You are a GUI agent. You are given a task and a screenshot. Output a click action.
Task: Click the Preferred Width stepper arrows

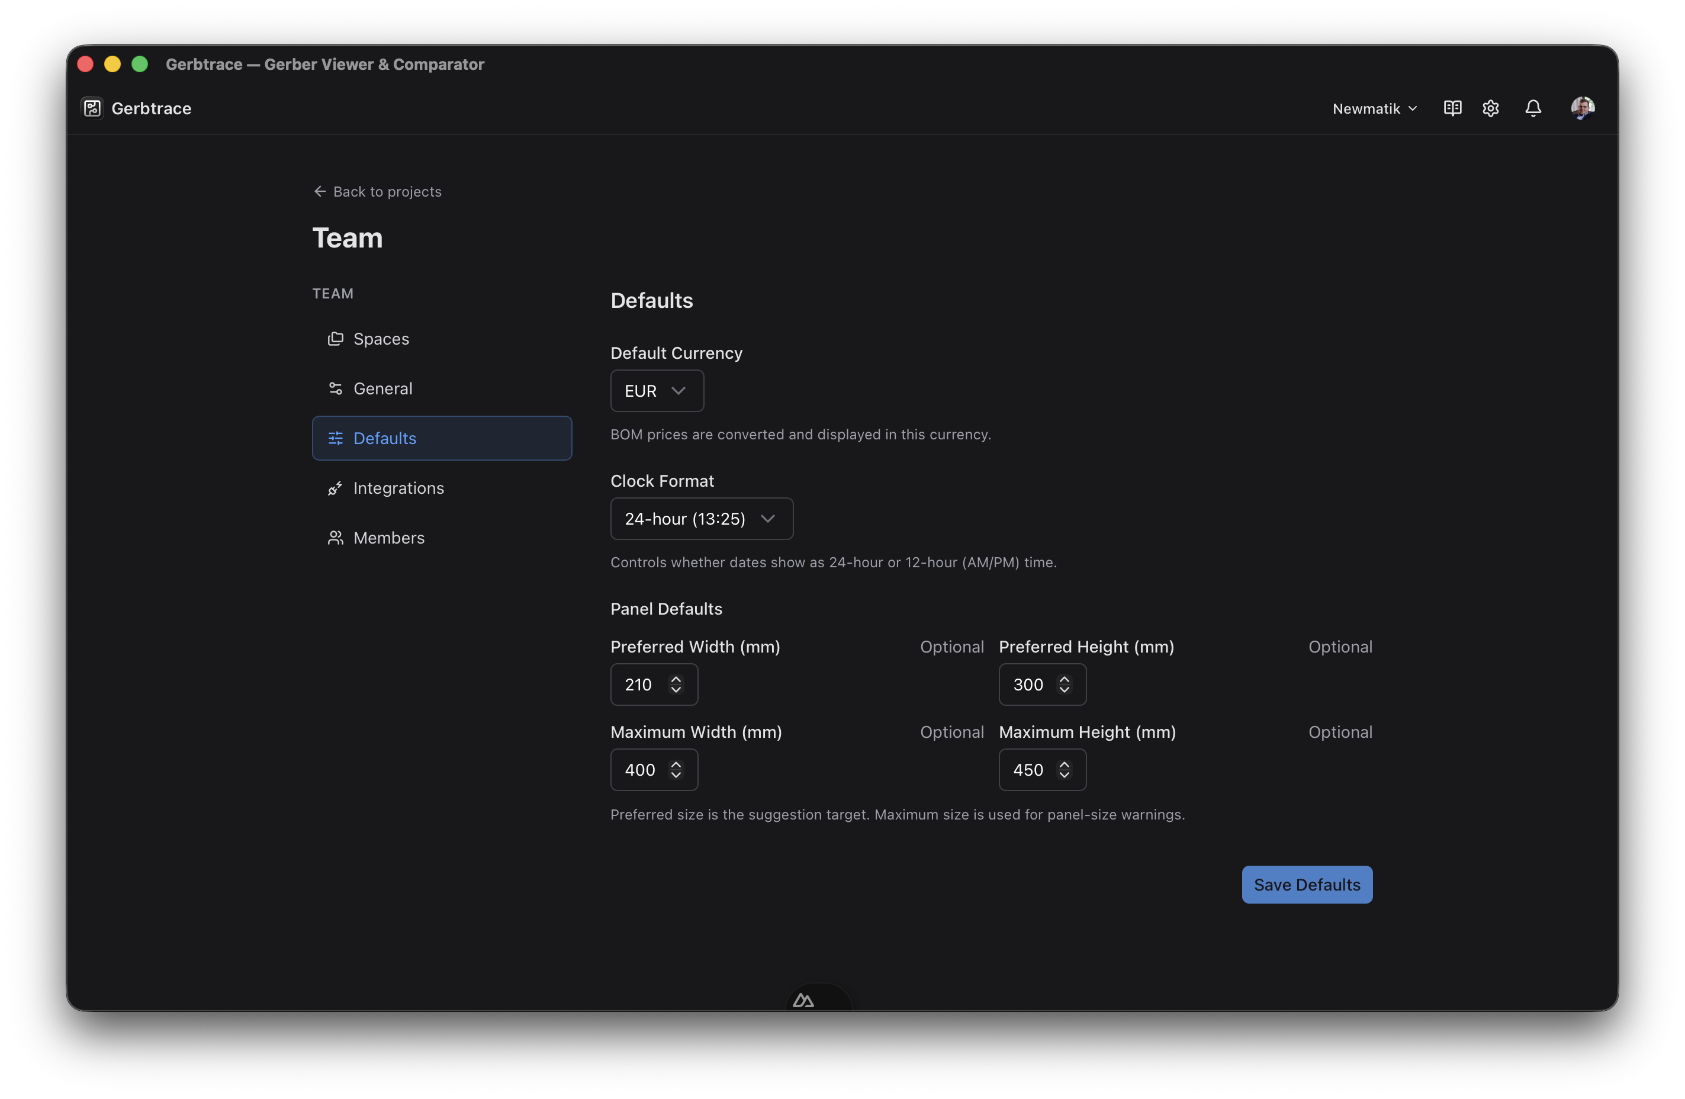[x=676, y=685]
